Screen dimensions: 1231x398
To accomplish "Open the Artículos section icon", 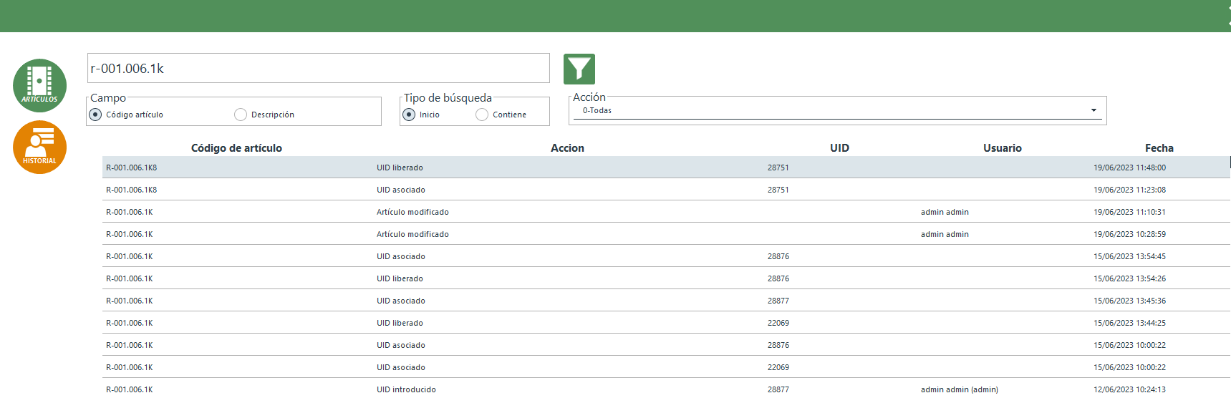I will tap(39, 85).
